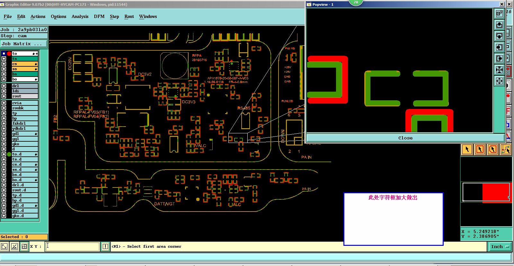The height and width of the screenshot is (266, 514).
Task: Toggle the checkbox for layer rout
Action: (4, 96)
